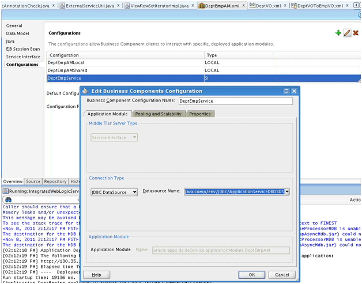Click the binoculars search icon in log panel
Viewport: 362px width, 284px height.
(8, 200)
